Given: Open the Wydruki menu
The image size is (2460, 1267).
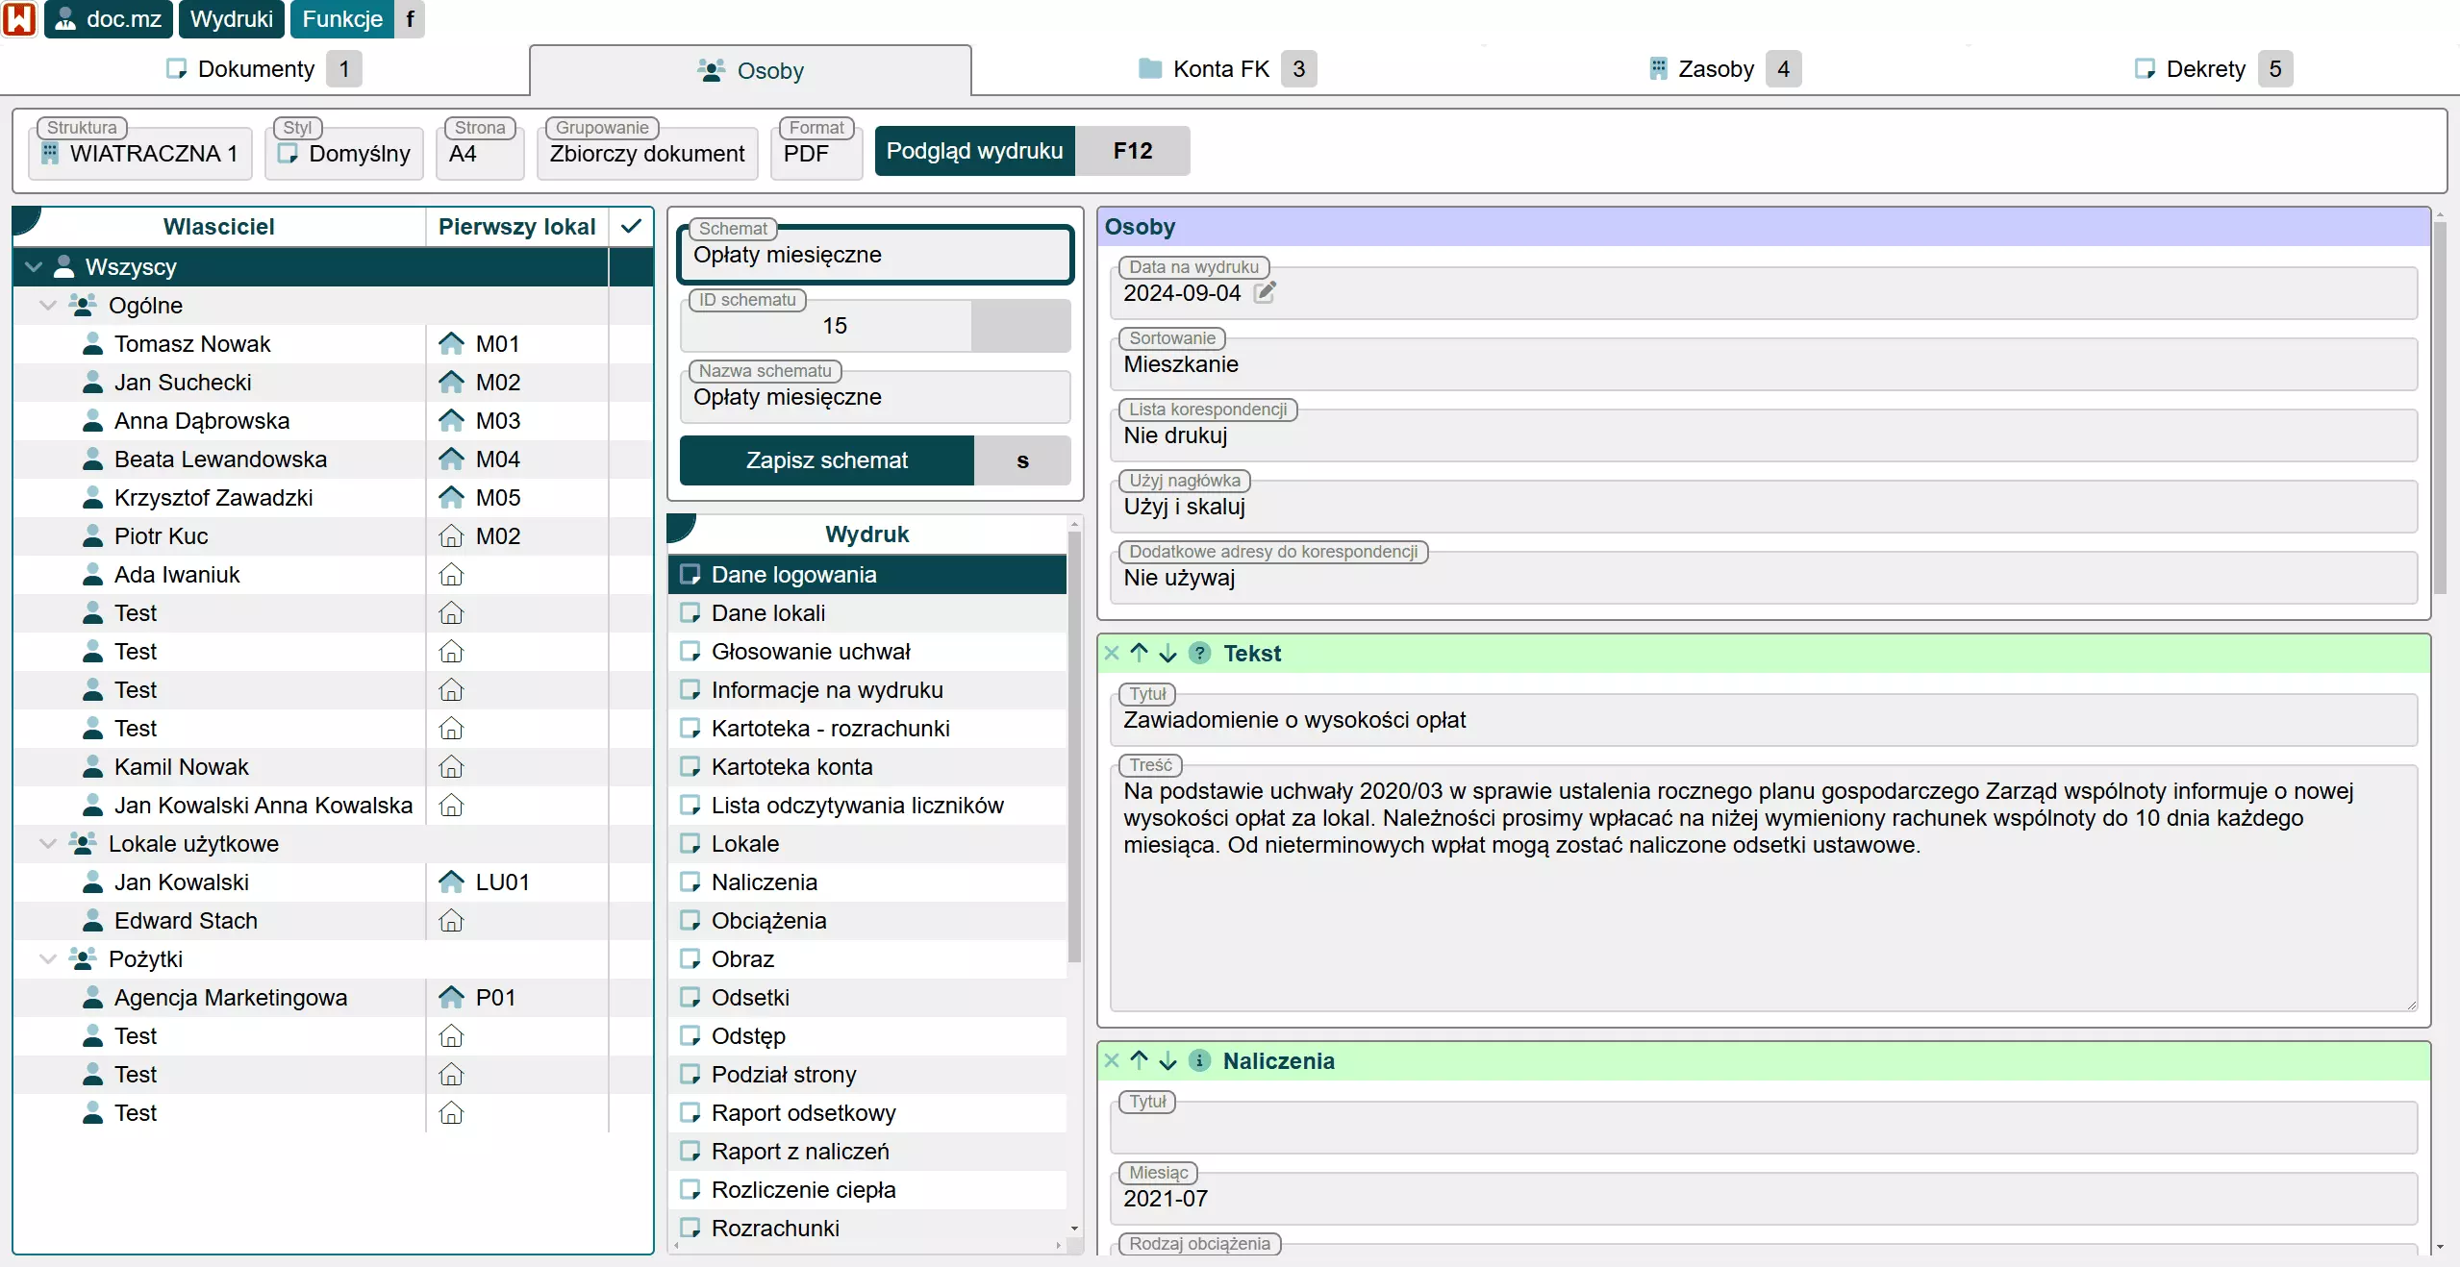Looking at the screenshot, I should (x=231, y=19).
